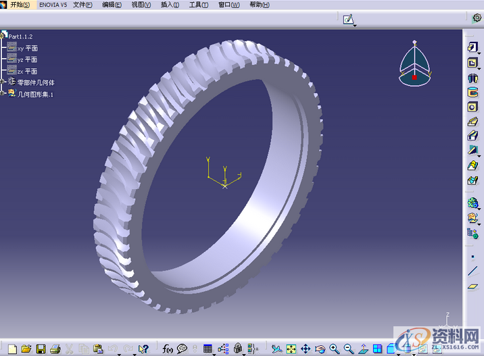Click the Zoom In magnifier icon
Image resolution: width=484 pixels, height=356 pixels.
[x=334, y=349]
